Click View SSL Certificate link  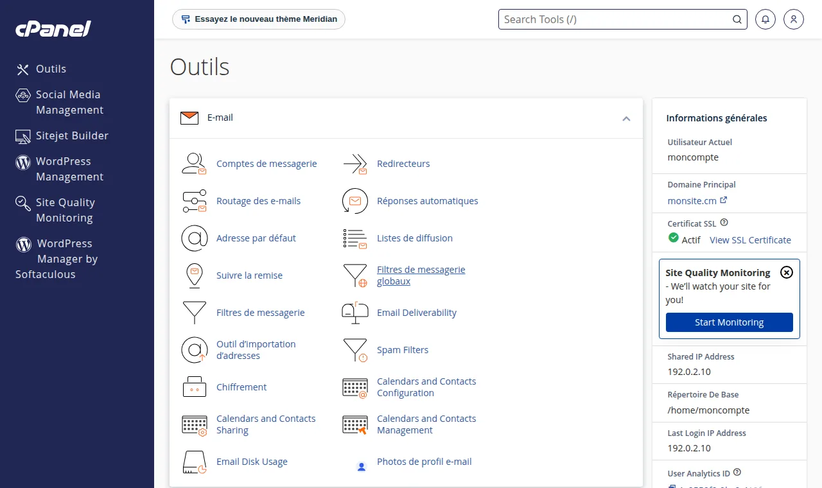tap(750, 240)
